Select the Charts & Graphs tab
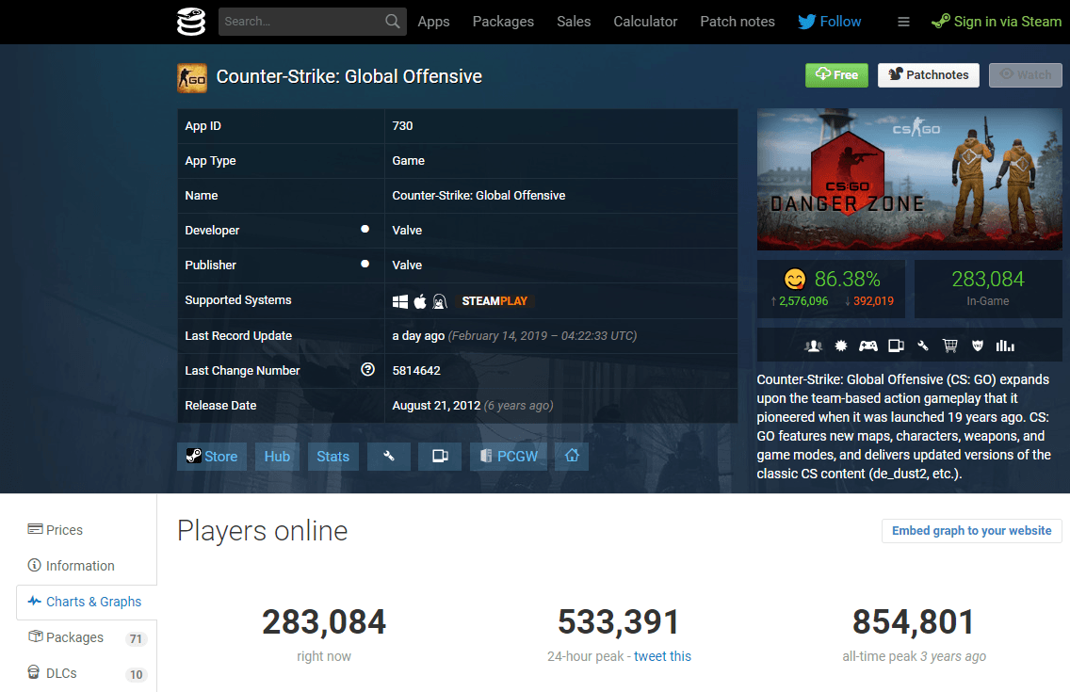Image resolution: width=1070 pixels, height=692 pixels. point(87,602)
